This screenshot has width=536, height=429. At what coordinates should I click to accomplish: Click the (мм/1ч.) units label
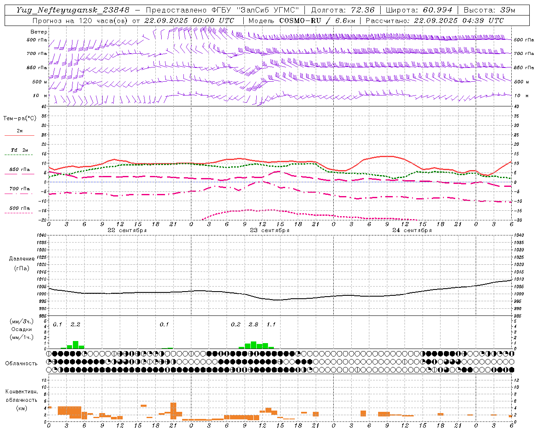pos(21,337)
